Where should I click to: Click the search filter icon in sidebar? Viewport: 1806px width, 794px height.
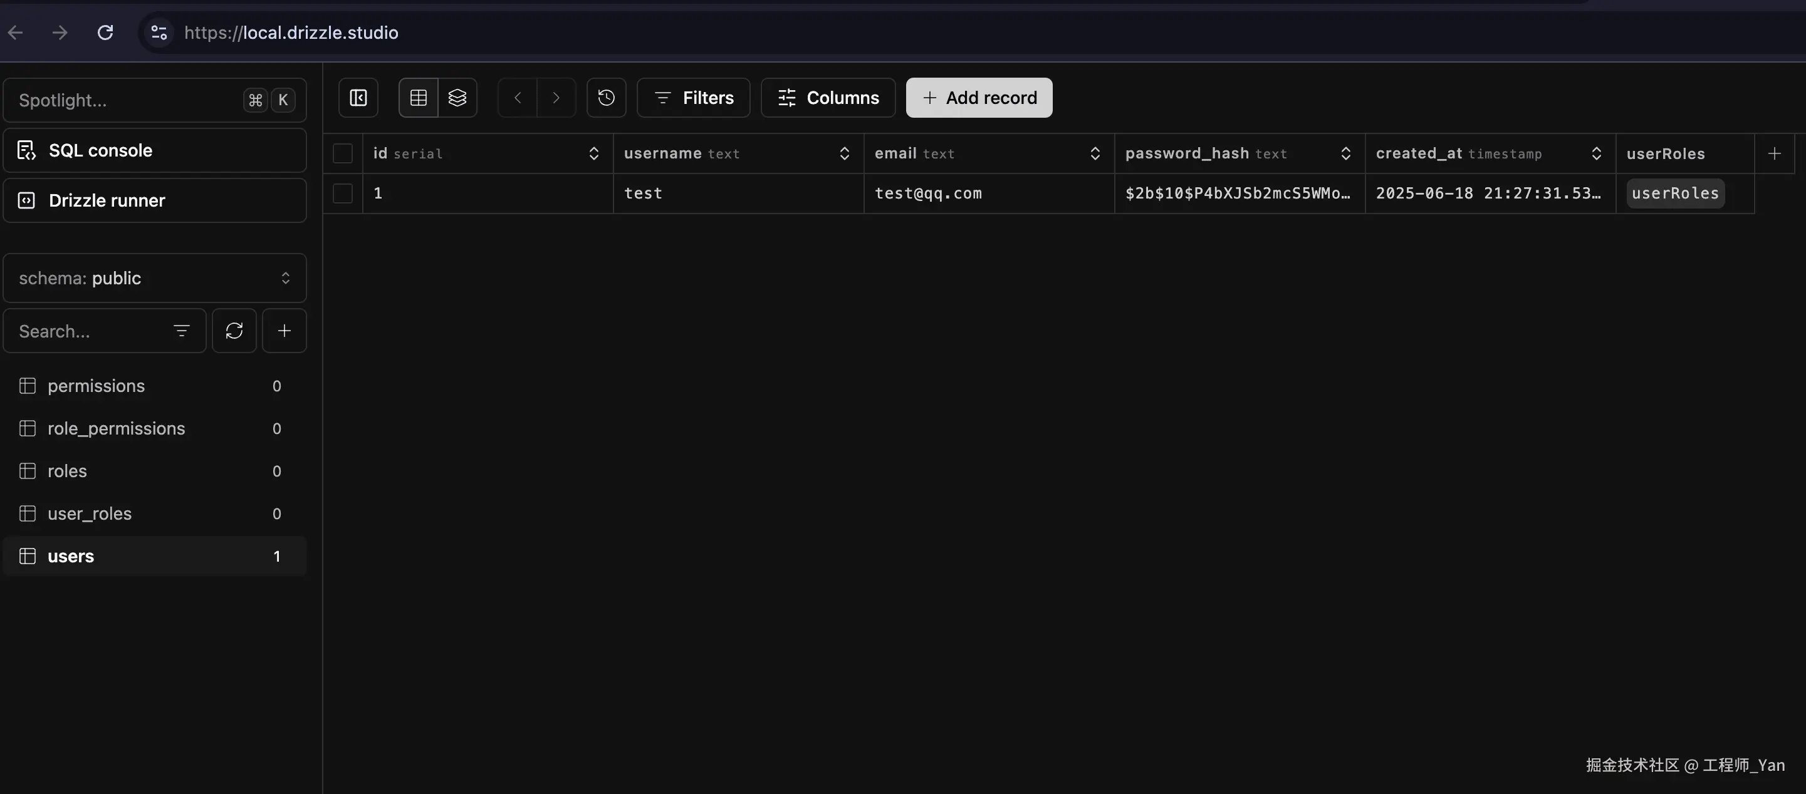(x=182, y=331)
